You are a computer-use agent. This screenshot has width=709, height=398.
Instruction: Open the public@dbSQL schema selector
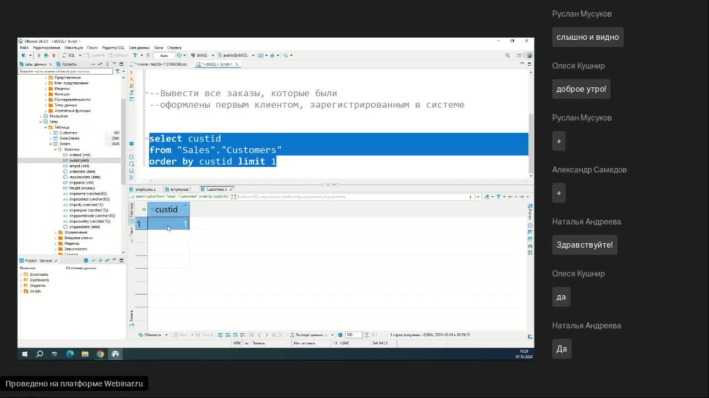tap(236, 55)
